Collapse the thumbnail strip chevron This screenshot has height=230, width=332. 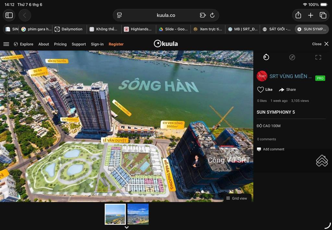click(127, 227)
